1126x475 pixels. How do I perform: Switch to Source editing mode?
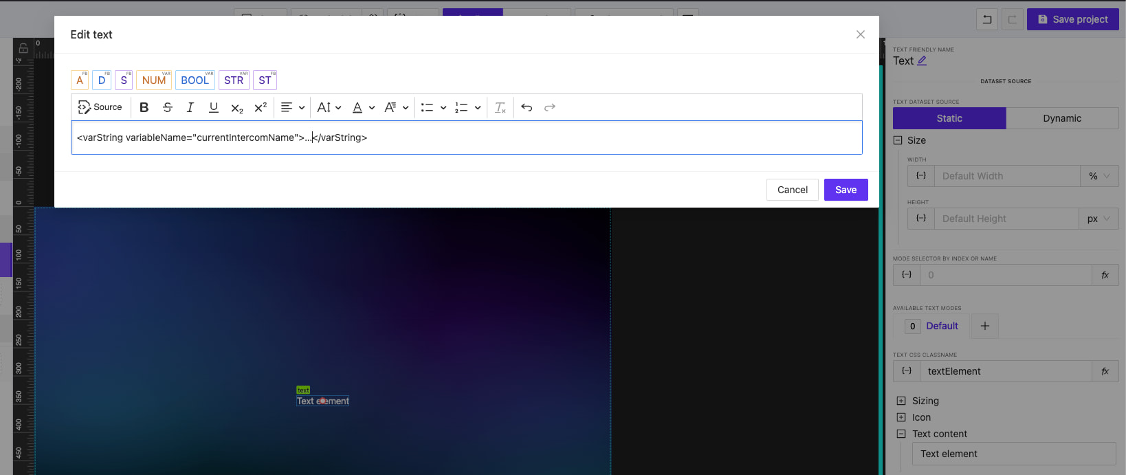(x=100, y=107)
